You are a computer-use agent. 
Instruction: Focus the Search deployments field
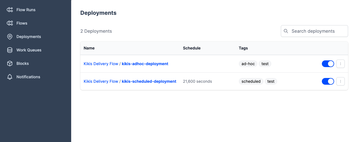[314, 31]
